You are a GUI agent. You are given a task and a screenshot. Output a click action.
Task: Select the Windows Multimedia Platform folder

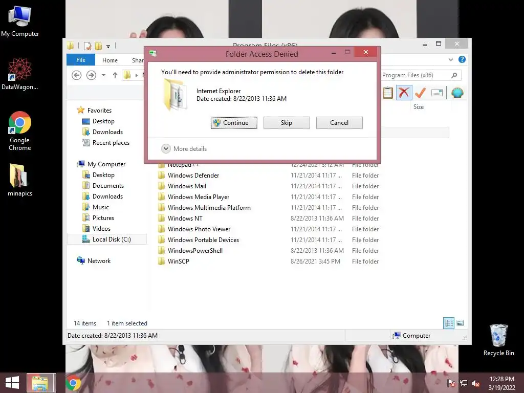(x=209, y=208)
